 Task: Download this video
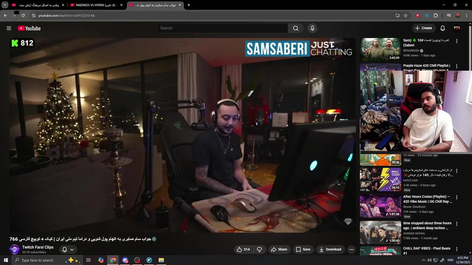[330, 250]
